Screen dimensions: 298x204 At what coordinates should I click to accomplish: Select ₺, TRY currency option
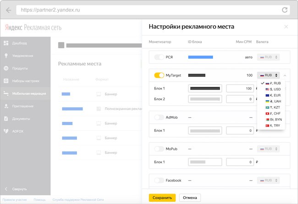[x=271, y=126]
